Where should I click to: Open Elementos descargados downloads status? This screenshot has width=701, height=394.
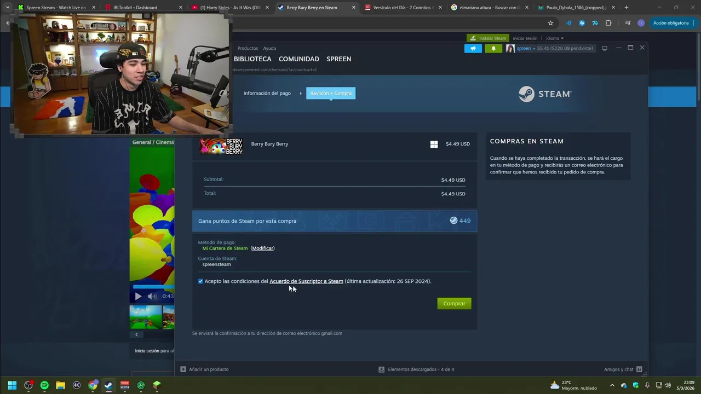coord(416,369)
